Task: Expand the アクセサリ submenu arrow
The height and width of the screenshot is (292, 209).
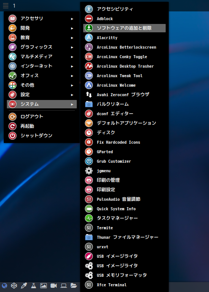Action: click(x=72, y=19)
